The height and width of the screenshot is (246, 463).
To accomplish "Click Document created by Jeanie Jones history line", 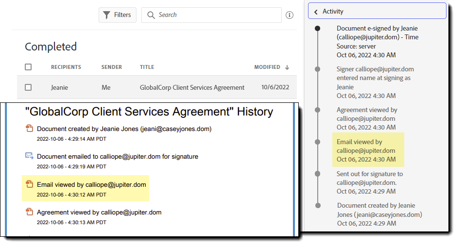I will point(124,129).
